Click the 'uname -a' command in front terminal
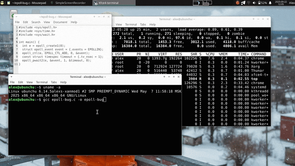This screenshot has height=166, width=295. 52,87
